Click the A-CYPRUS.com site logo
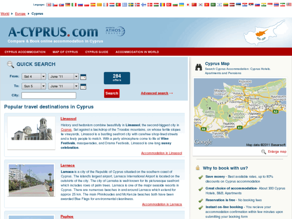292x219 pixels. 53,32
